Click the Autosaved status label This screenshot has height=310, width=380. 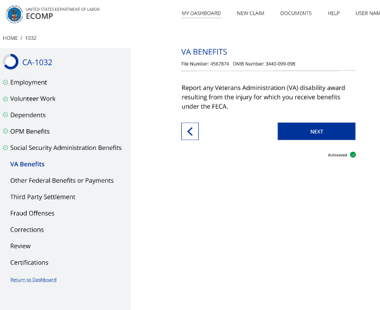coord(338,155)
